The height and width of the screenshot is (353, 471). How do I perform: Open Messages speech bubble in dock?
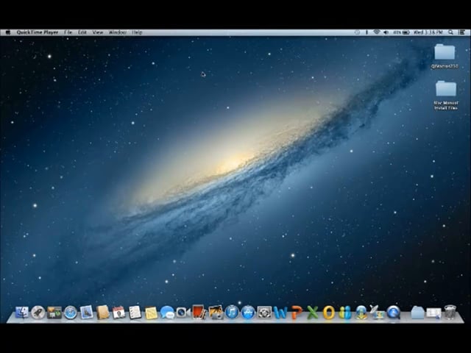coord(167,313)
